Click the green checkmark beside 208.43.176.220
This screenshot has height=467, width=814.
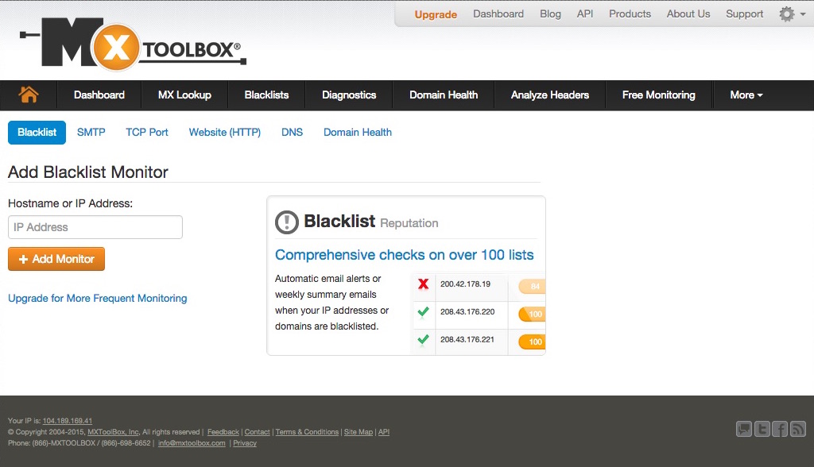point(423,313)
